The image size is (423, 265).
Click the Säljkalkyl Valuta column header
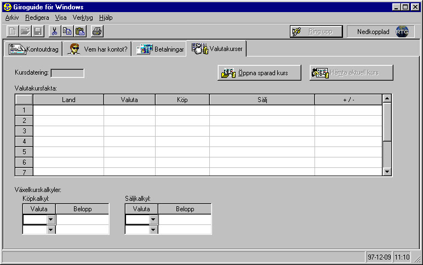141,209
